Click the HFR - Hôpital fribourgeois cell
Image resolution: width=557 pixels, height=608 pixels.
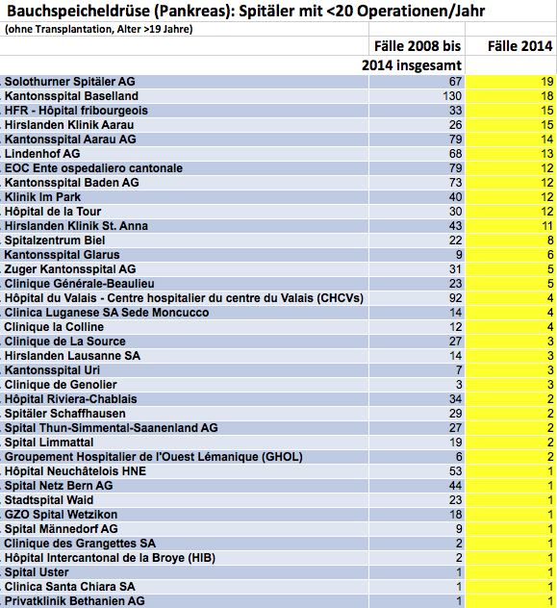pos(184,111)
